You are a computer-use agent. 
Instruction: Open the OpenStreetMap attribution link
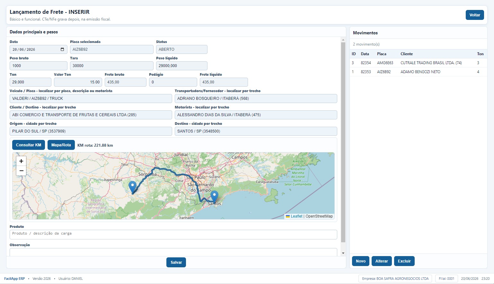tap(319, 216)
